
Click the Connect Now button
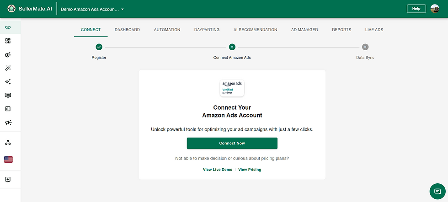[232, 143]
